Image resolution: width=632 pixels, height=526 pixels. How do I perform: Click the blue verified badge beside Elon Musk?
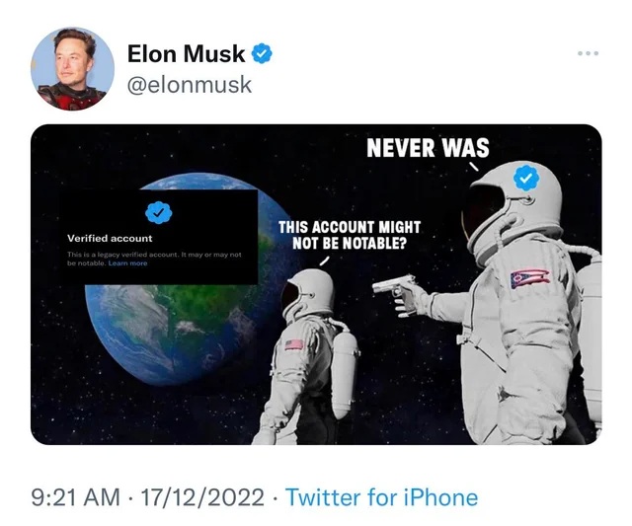pyautogui.click(x=262, y=53)
